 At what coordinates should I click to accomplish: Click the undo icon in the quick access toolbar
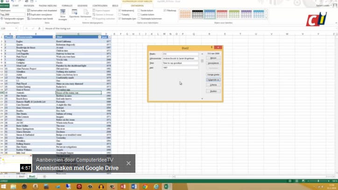[x=13, y=1]
